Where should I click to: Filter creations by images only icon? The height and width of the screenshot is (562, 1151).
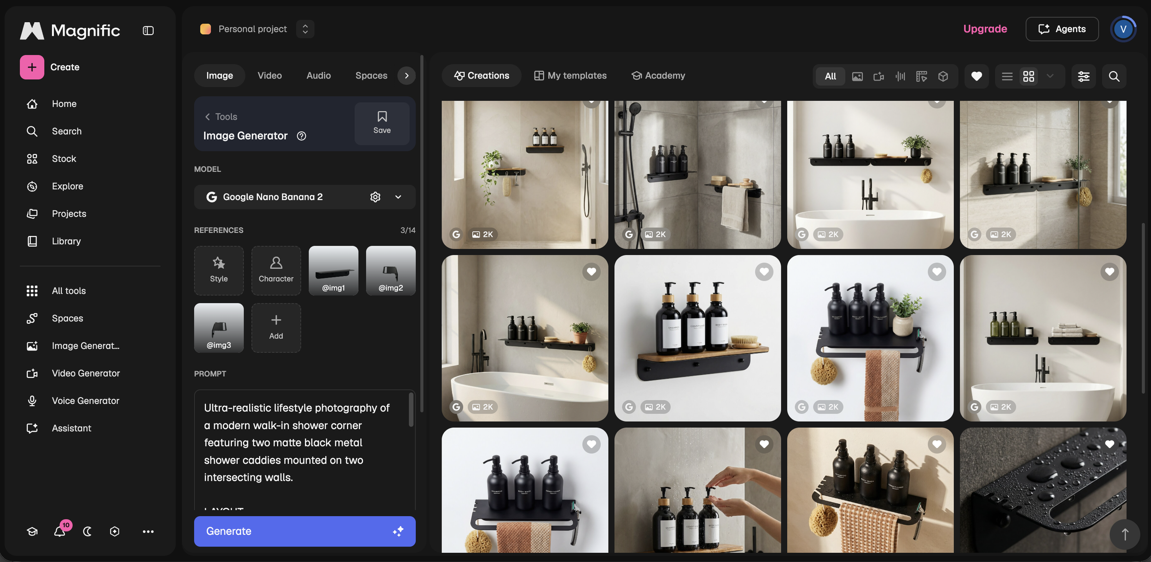point(857,76)
